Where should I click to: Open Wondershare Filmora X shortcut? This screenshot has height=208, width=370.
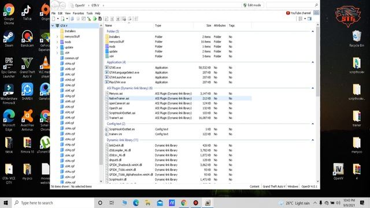pyautogui.click(x=9, y=94)
